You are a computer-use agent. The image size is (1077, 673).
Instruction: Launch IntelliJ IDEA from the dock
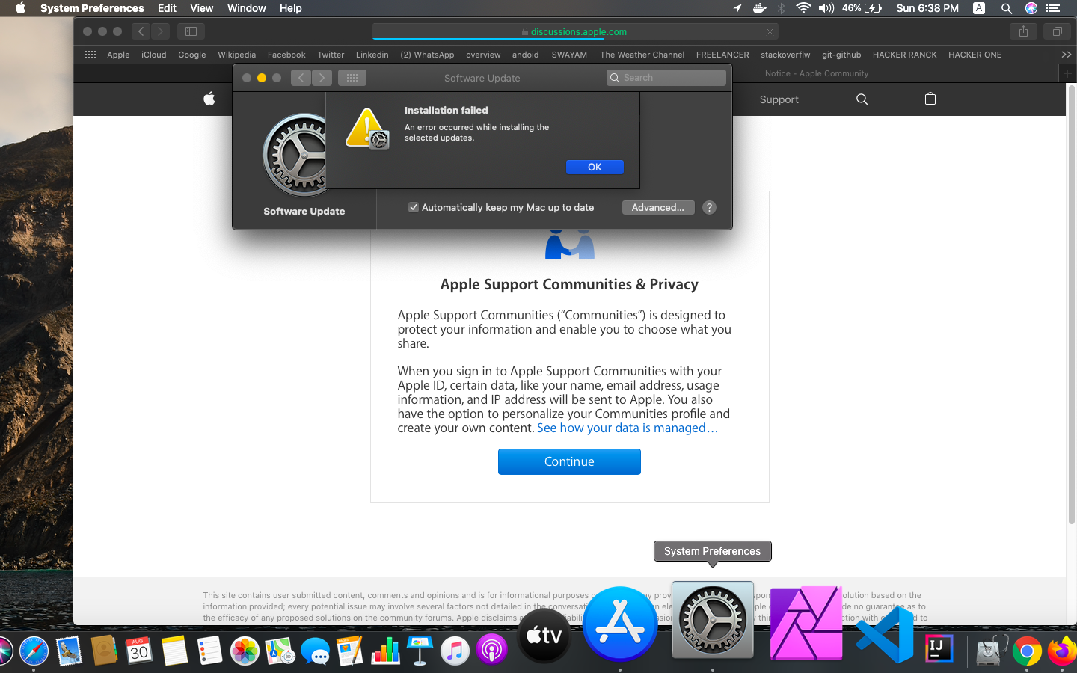(x=939, y=648)
